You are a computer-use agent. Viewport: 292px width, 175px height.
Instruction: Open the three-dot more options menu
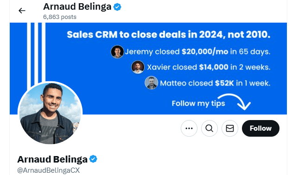click(189, 128)
